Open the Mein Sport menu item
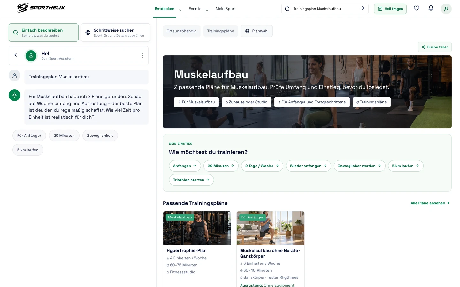460x287 pixels. pos(226,9)
